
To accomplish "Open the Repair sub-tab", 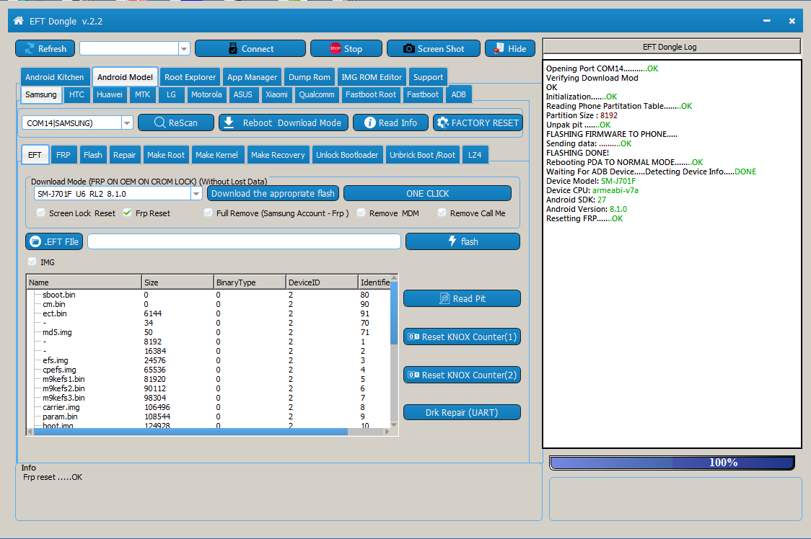I will click(x=124, y=155).
